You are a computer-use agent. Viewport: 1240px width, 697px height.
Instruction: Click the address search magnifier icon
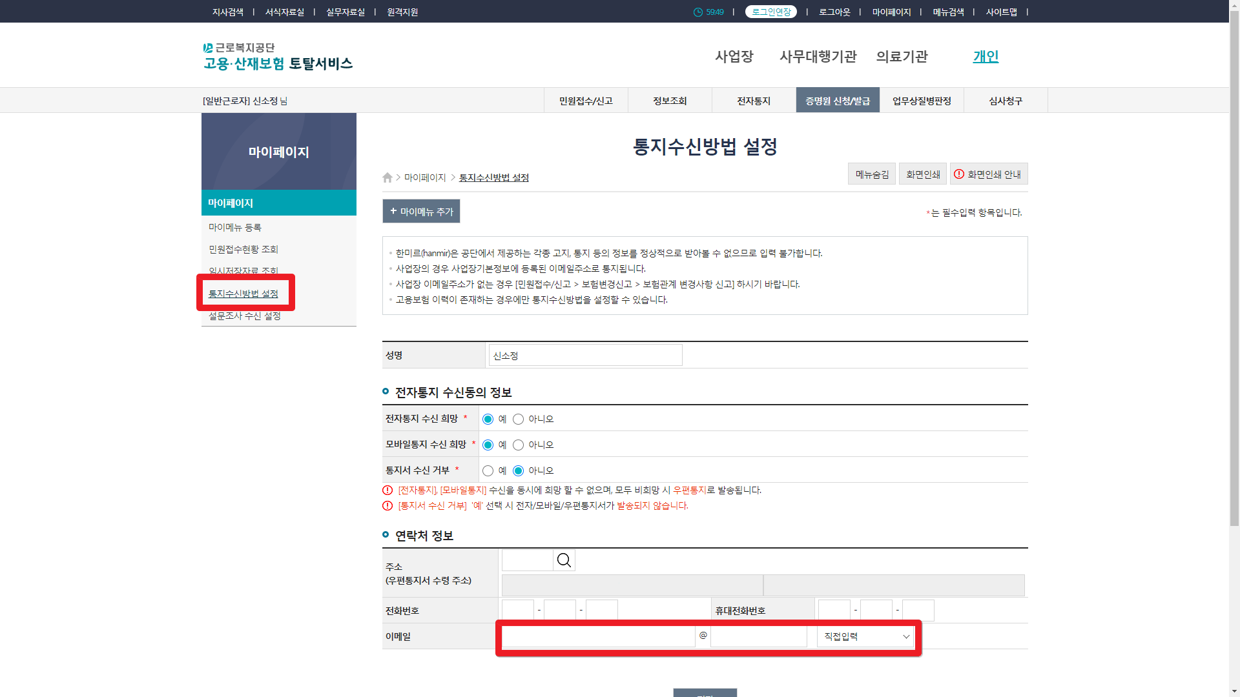click(563, 560)
